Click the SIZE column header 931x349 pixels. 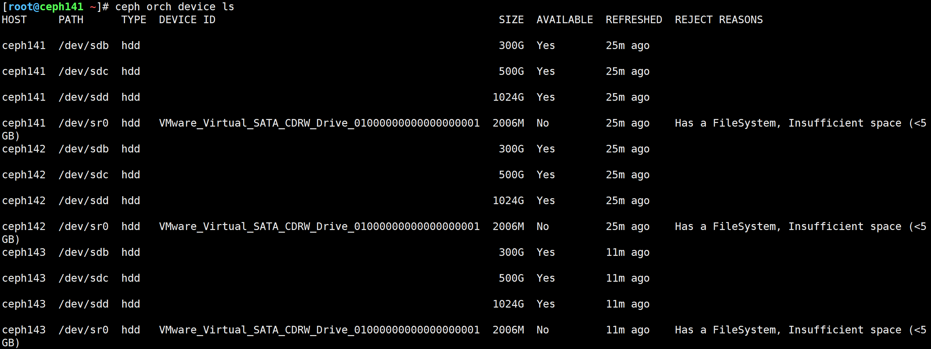coord(511,20)
